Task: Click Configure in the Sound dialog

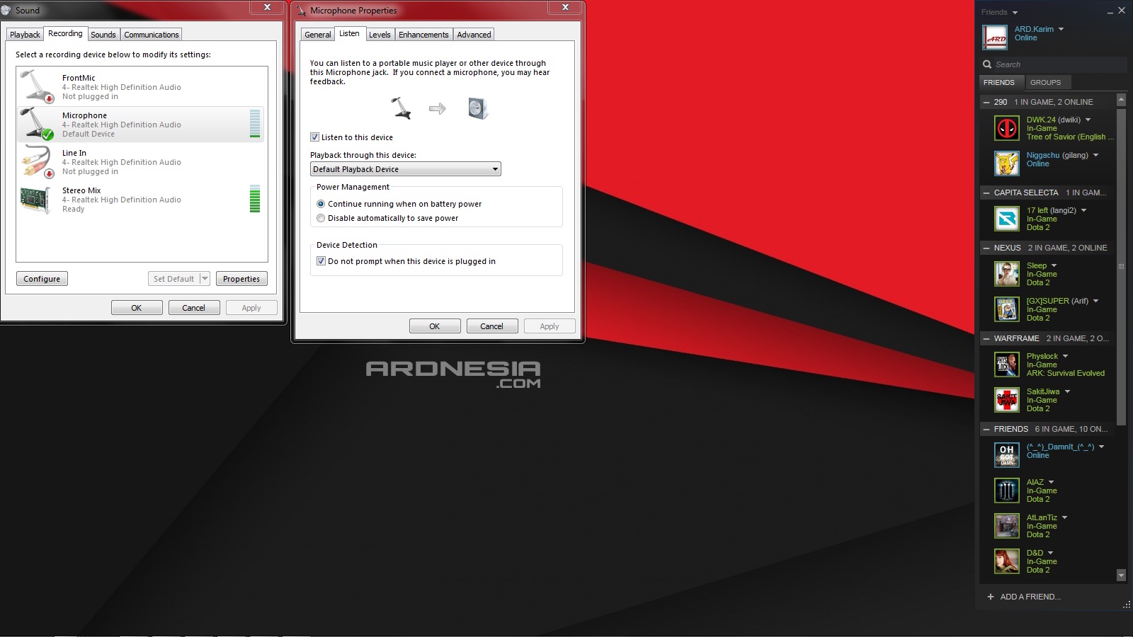Action: (x=42, y=279)
